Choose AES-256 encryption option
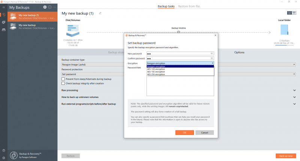300x161 pixels. pyautogui.click(x=180, y=74)
